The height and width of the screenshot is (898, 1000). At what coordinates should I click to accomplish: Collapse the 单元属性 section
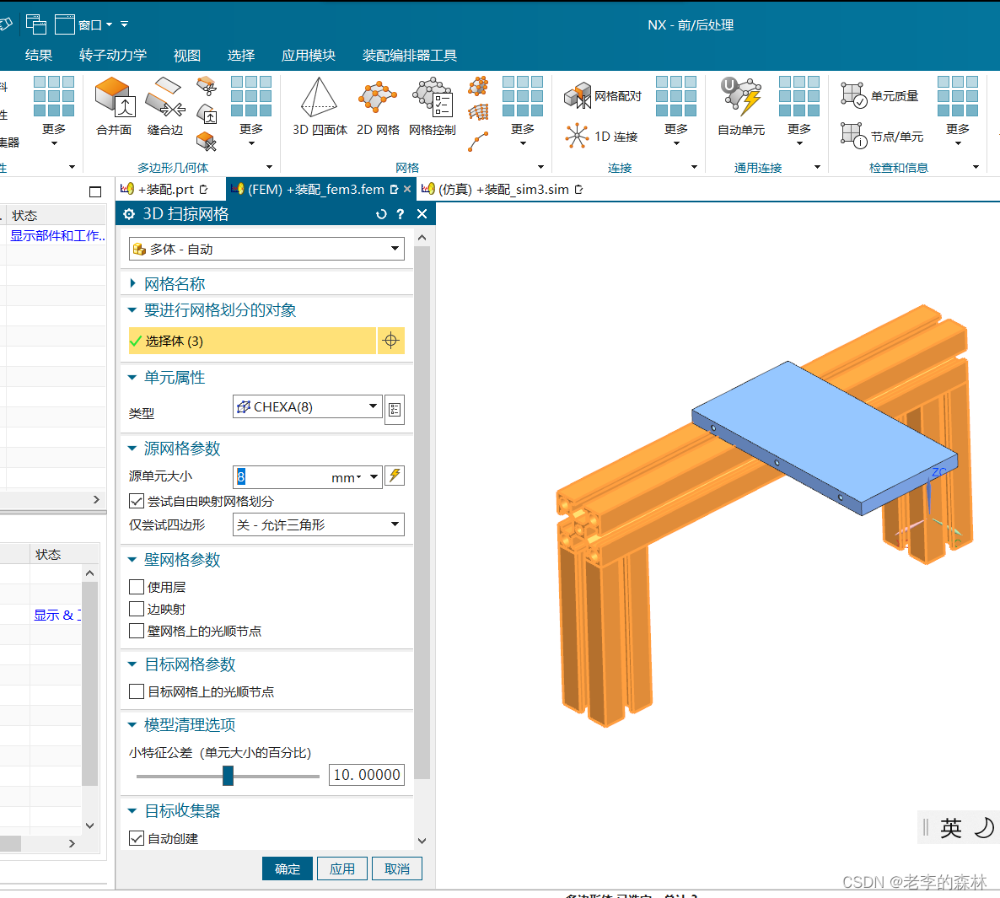132,377
